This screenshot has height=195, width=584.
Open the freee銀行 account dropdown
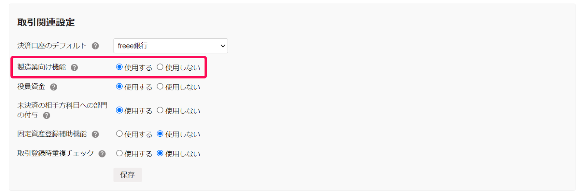pos(170,46)
